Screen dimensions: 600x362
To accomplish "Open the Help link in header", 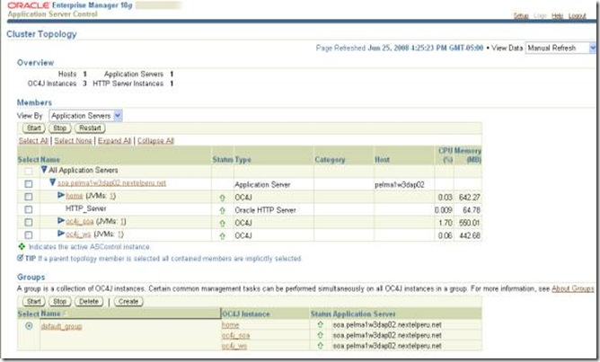I will tap(558, 15).
